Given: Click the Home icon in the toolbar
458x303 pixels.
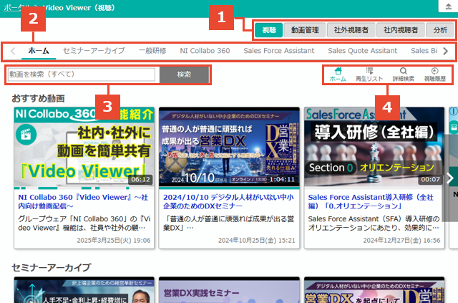Looking at the screenshot, I should [x=338, y=74].
